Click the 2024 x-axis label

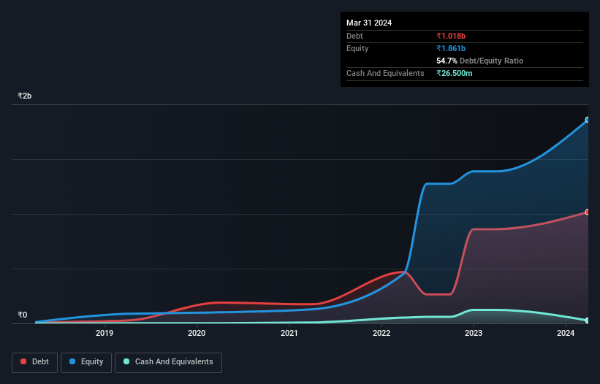tap(566, 333)
